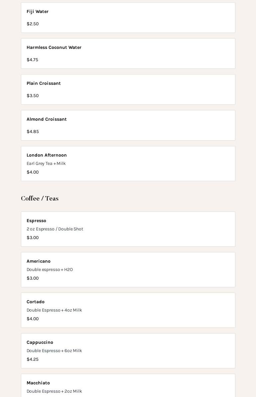
Task: Click the Double Espresso + 4oz Milk text
Action: pos(54,310)
